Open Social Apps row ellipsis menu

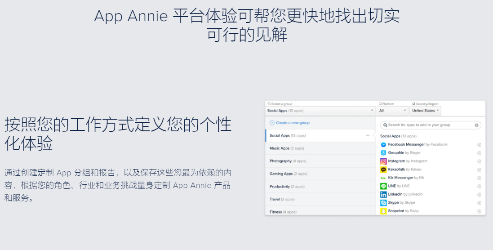pos(368,135)
